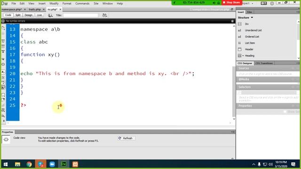Viewport: 301px width, 169px height.
Task: Open the Insert menu
Action: 42,3
